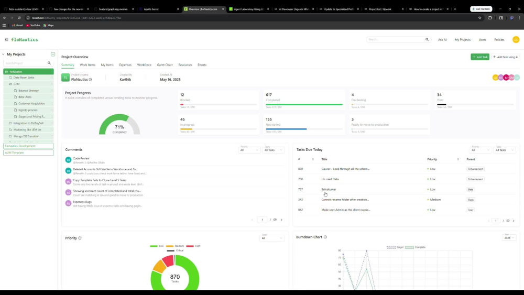Sort tasks by Priority column arrows
This screenshot has height=295, width=524.
(458, 159)
